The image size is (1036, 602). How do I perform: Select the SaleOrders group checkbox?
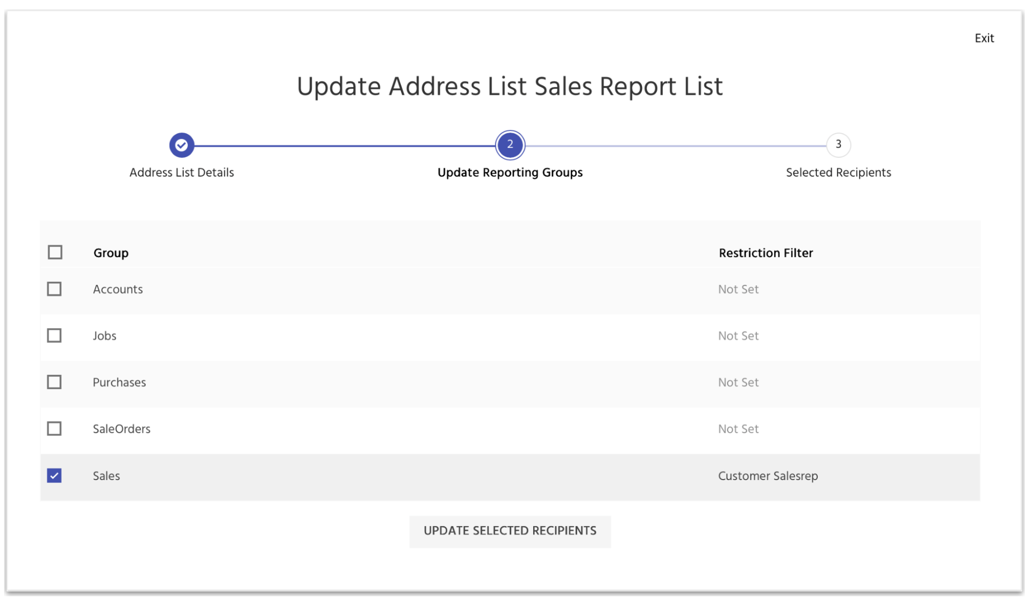tap(54, 428)
